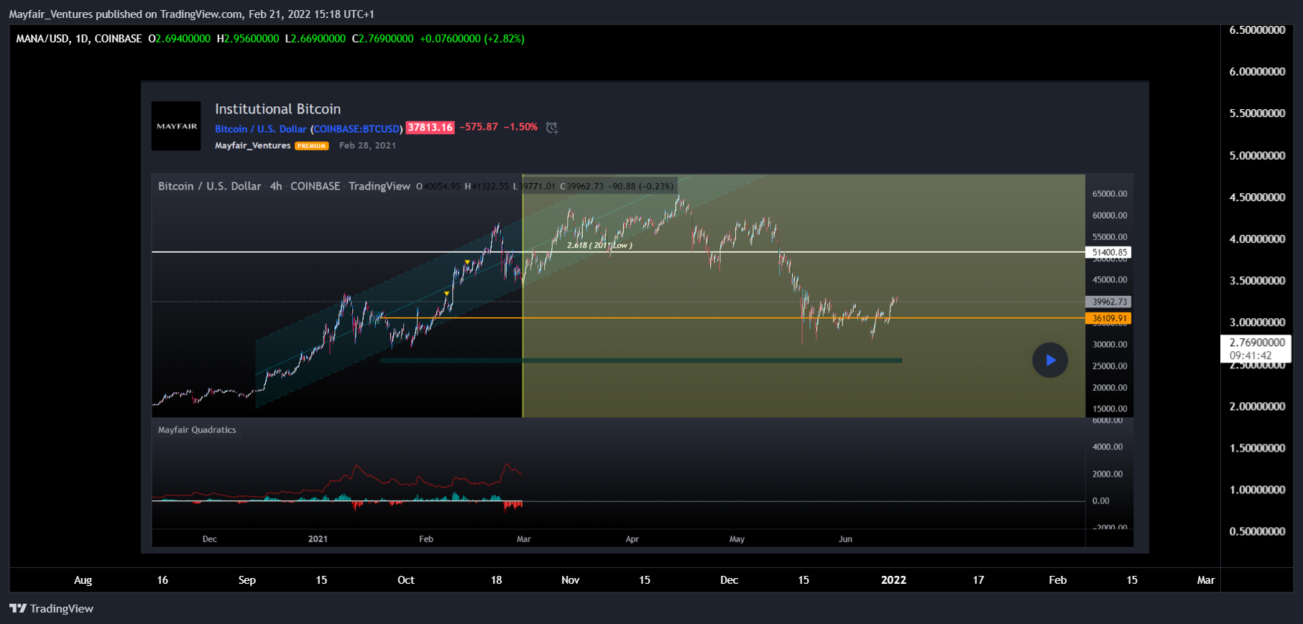Viewport: 1303px width, 624px height.
Task: Click the alarm clock alert icon
Action: pyautogui.click(x=552, y=128)
